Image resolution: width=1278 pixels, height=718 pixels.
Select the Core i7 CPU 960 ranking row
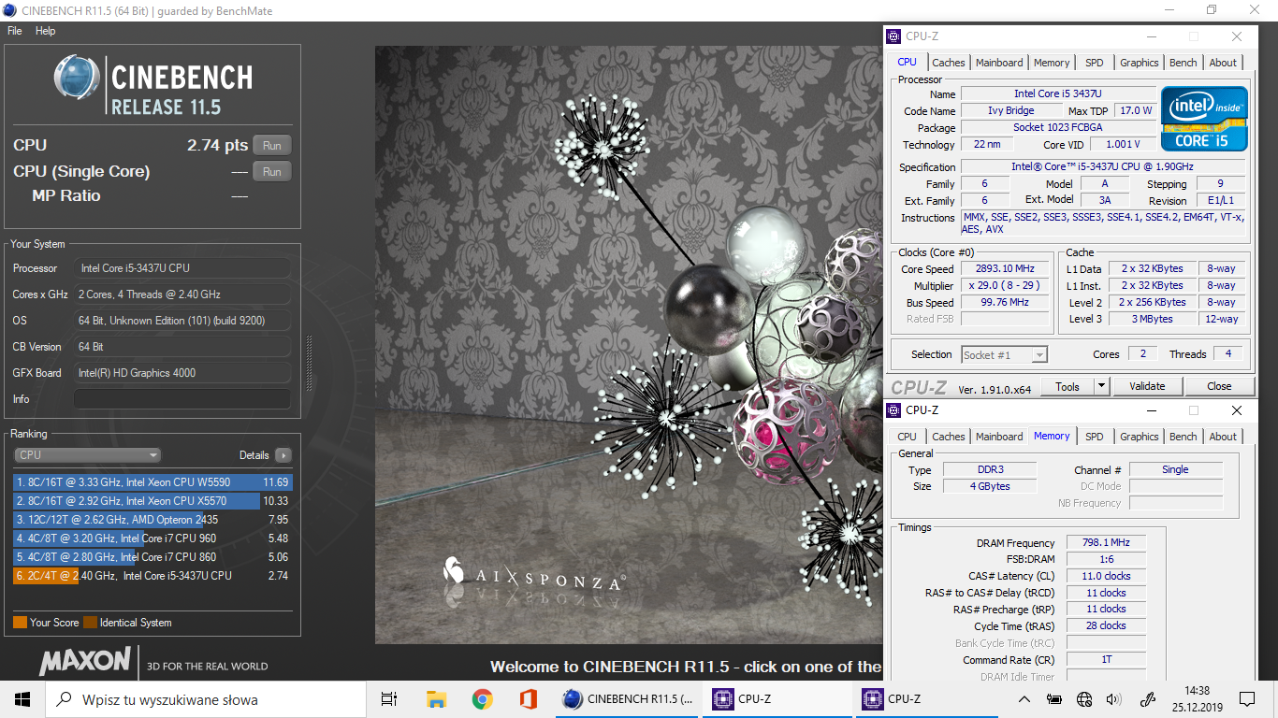[152, 538]
